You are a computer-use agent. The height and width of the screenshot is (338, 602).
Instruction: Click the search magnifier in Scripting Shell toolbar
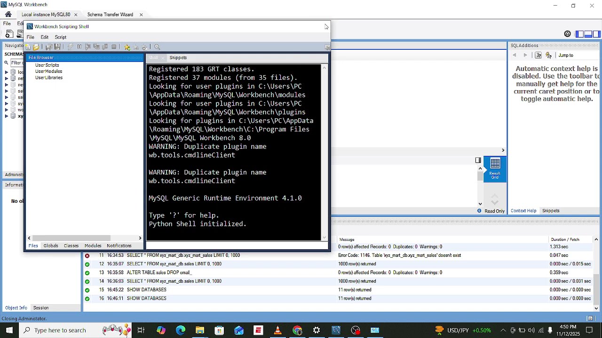point(157,47)
